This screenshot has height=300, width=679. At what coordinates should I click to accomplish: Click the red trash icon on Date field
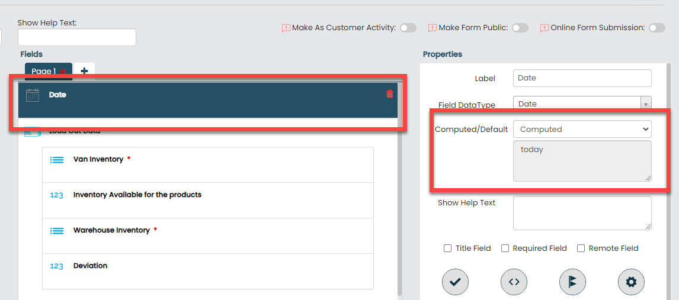389,94
